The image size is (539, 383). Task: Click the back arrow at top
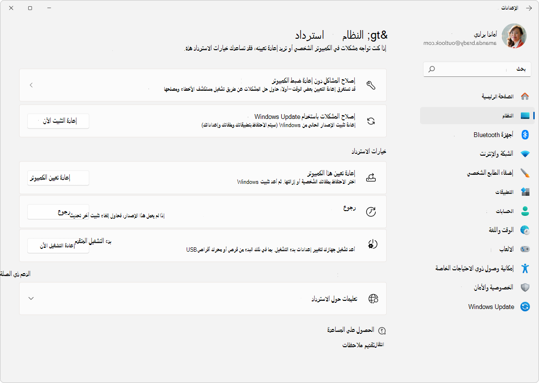529,7
